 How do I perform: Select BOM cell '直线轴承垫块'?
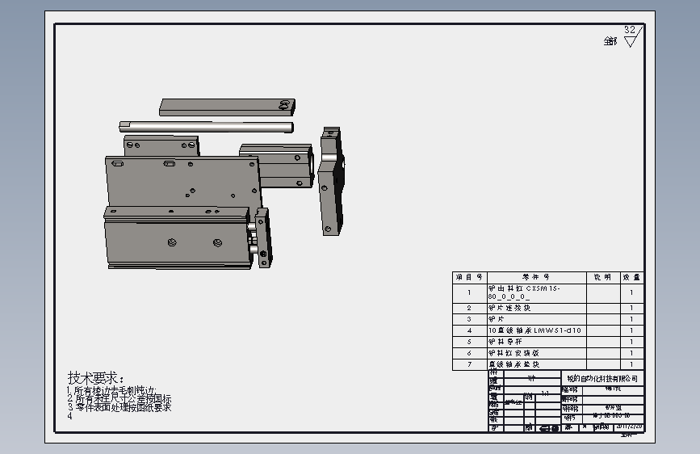(x=537, y=364)
